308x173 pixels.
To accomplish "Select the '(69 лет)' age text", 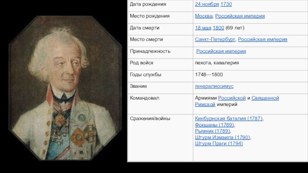I will point(235,28).
